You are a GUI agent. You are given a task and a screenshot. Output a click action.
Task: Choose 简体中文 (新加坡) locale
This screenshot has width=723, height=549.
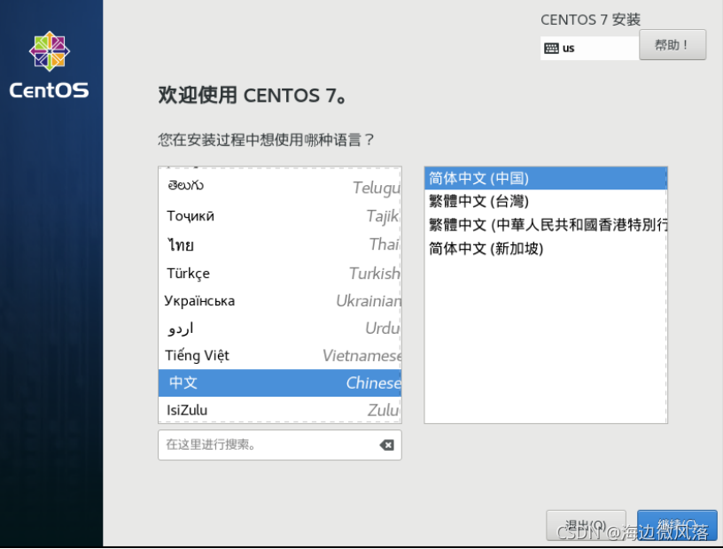[x=546, y=249]
